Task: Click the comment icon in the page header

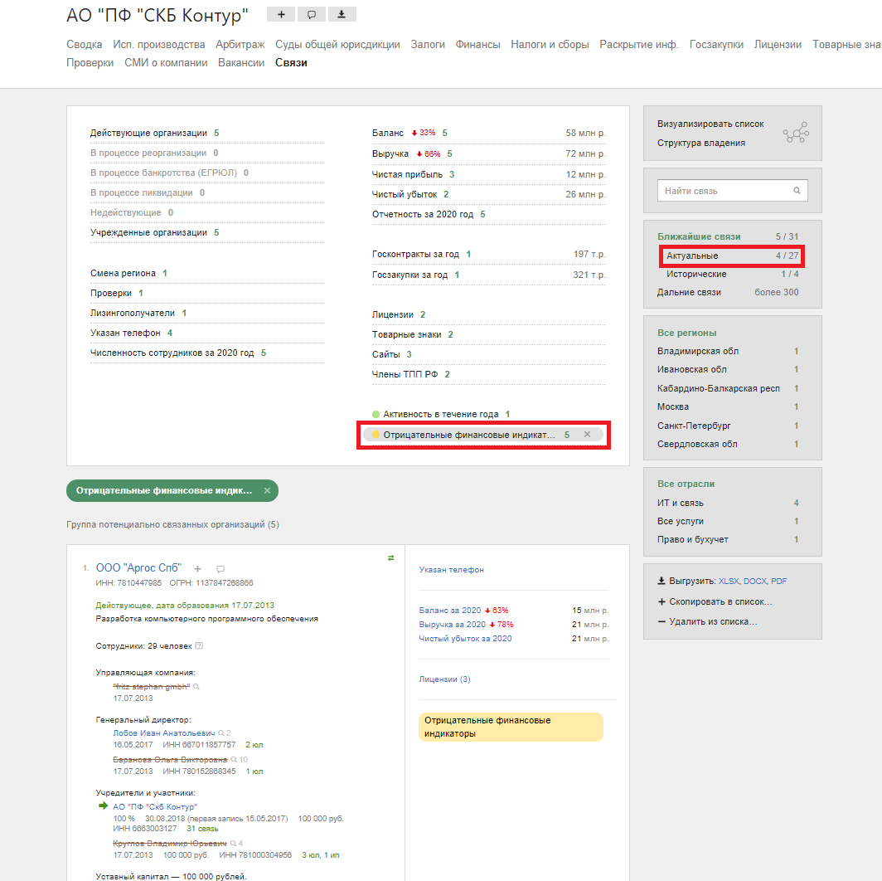Action: pos(312,14)
